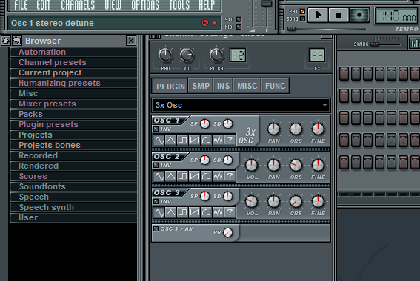This screenshot has width=420, height=281.
Task: Select custom (?) shape for OSC 1
Action: [x=230, y=140]
